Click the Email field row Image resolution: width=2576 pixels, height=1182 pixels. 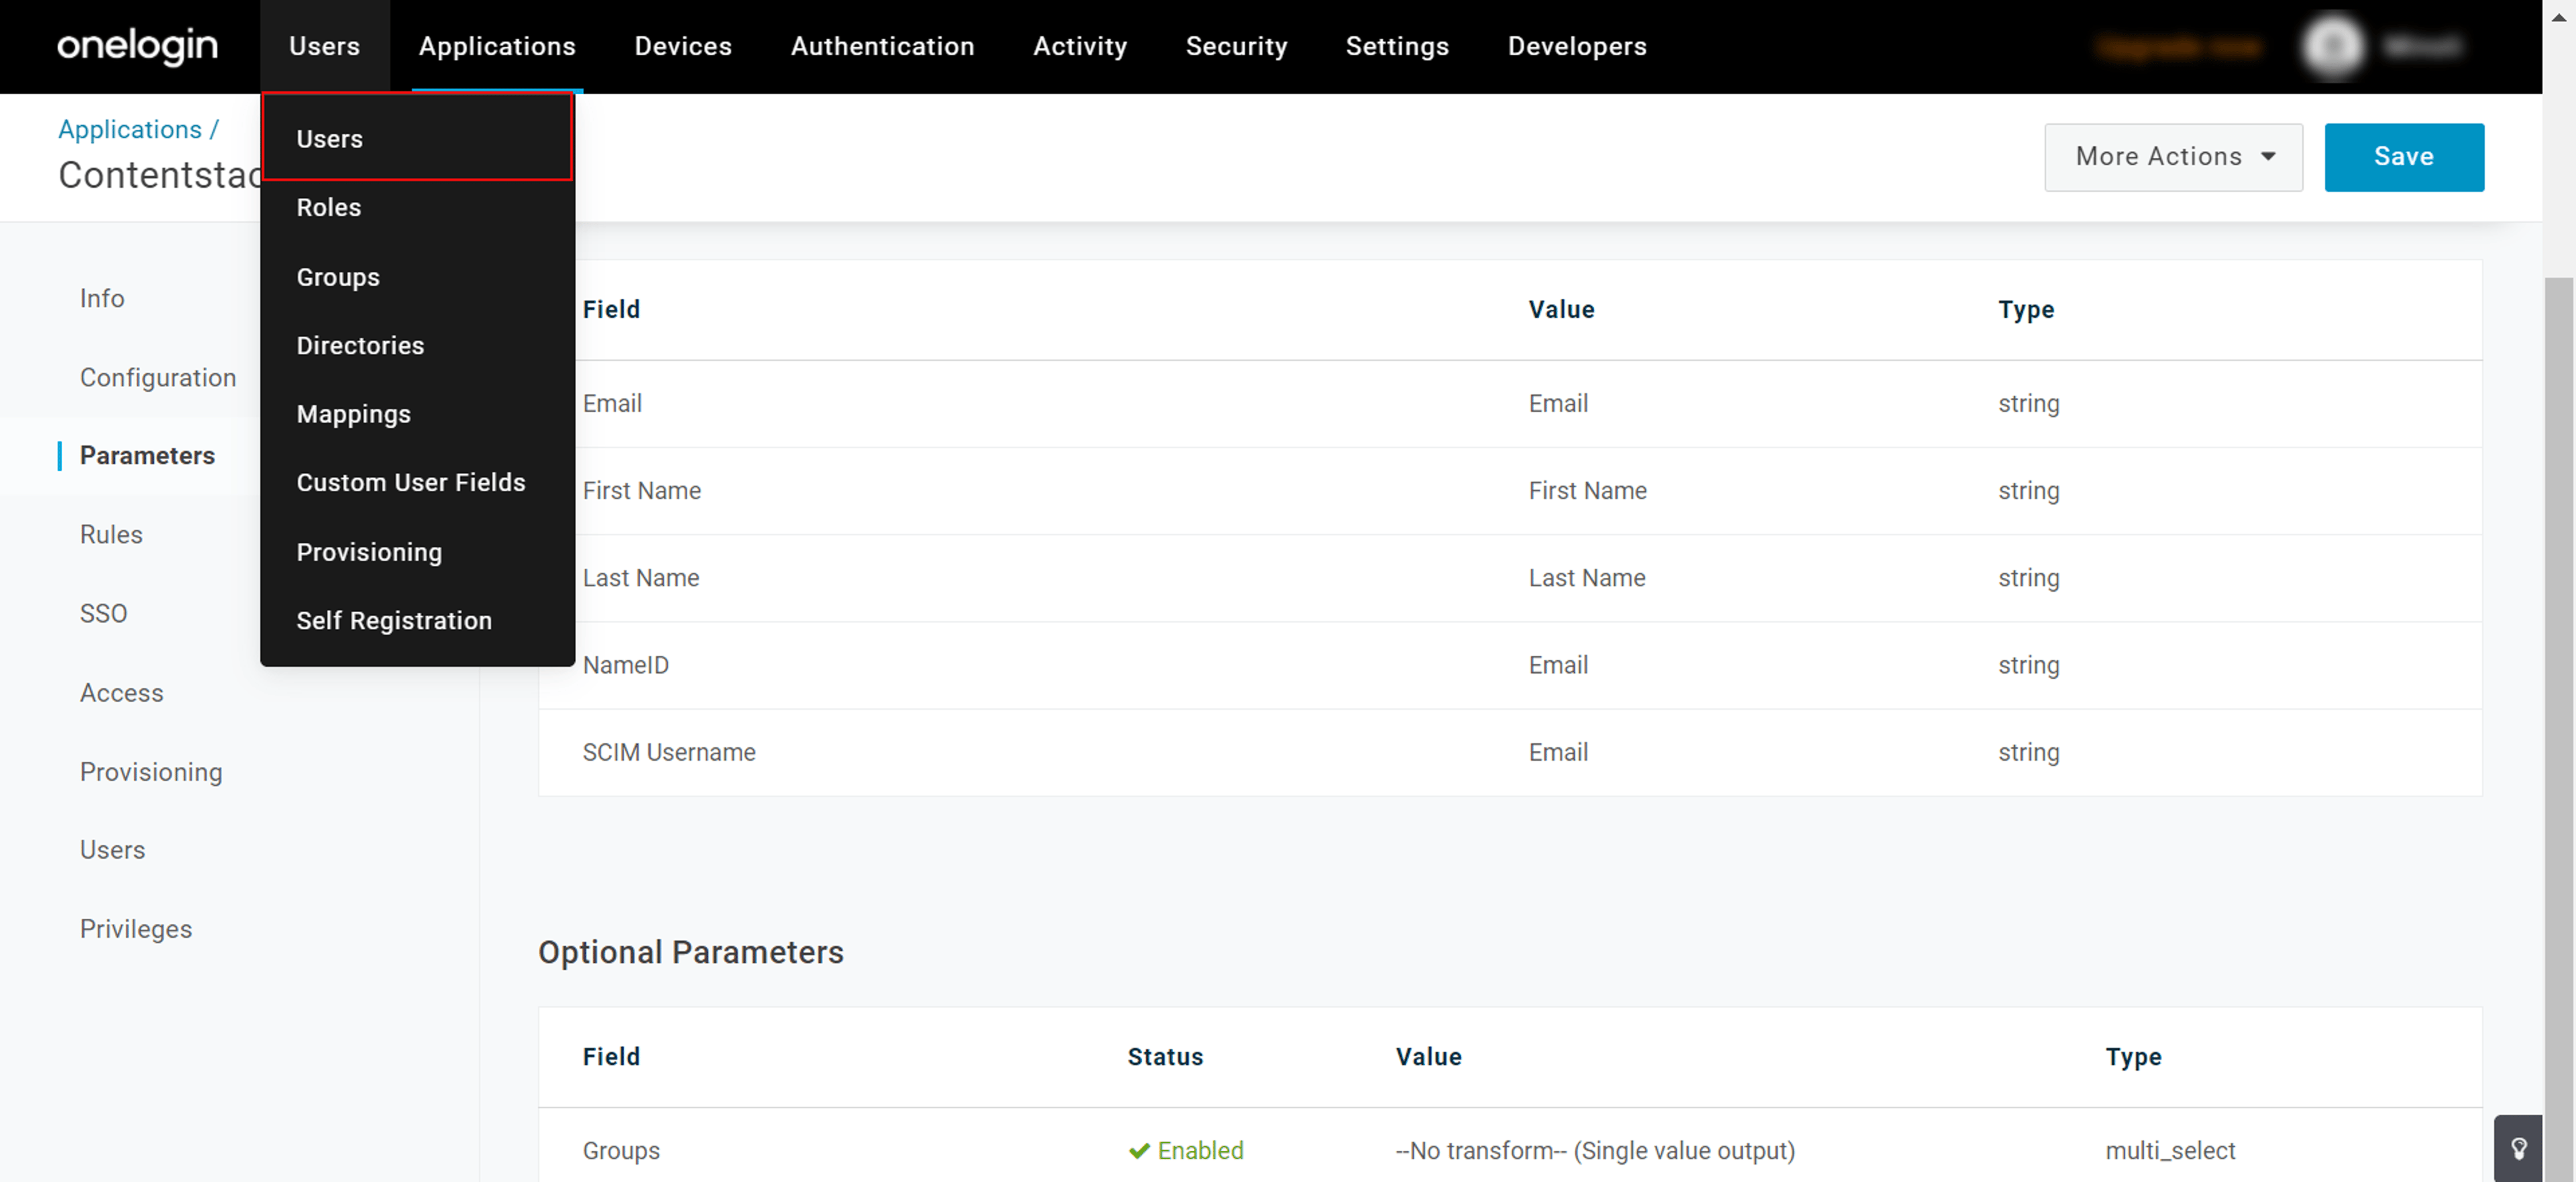[1510, 403]
